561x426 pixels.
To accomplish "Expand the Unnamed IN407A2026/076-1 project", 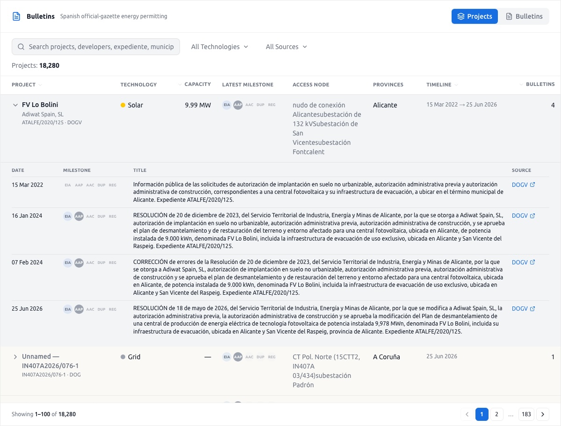I will click(15, 357).
